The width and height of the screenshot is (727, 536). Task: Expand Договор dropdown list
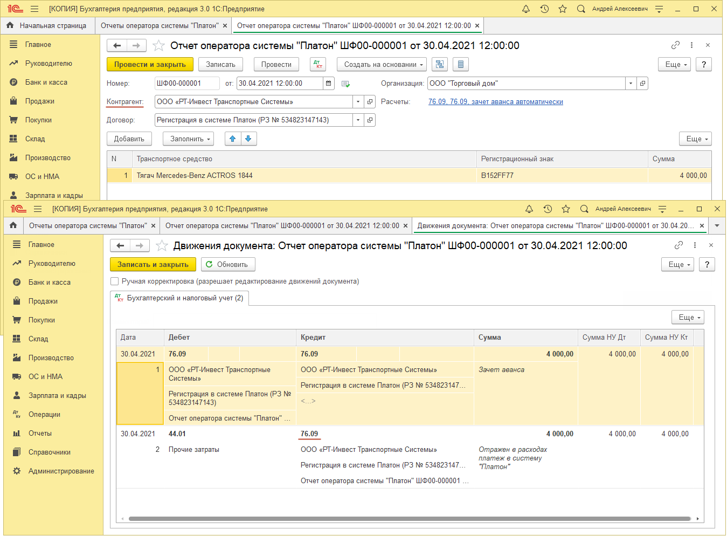[x=358, y=120]
